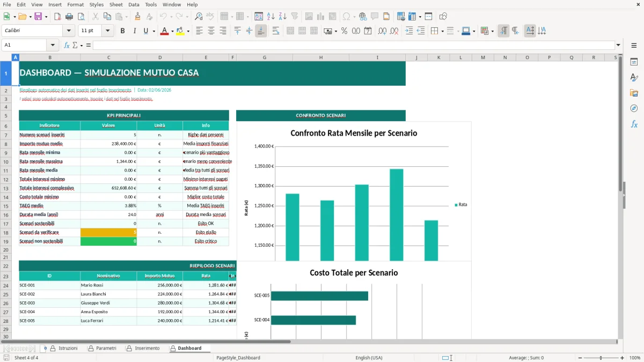The image size is (644, 362).
Task: Format as percent
Action: (x=345, y=31)
